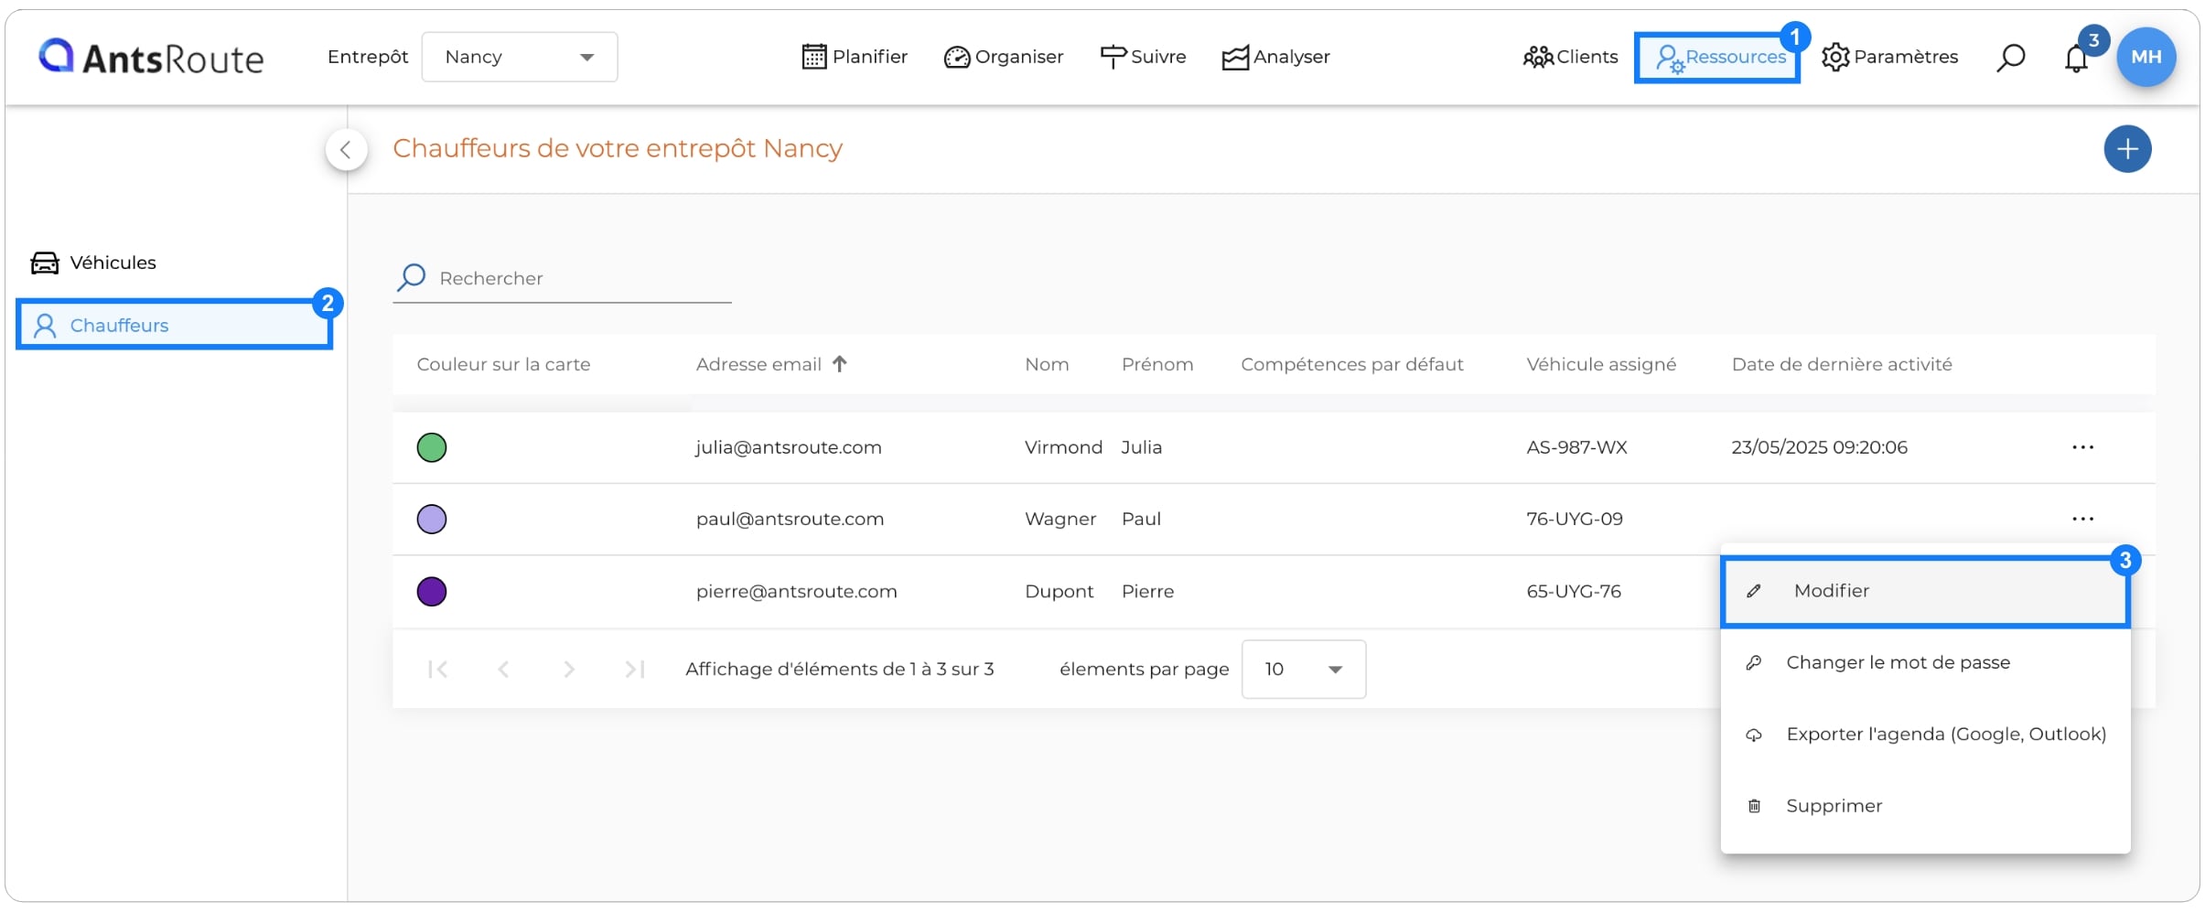Collapse the sidebar with chevron arrow
The image size is (2205, 923).
[346, 150]
